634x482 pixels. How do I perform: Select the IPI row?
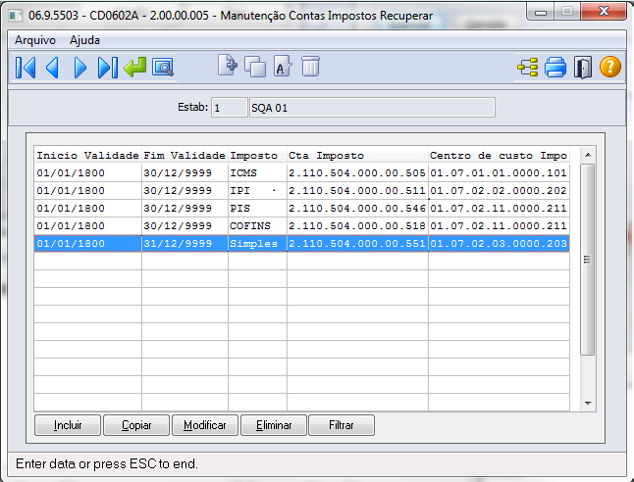point(301,191)
